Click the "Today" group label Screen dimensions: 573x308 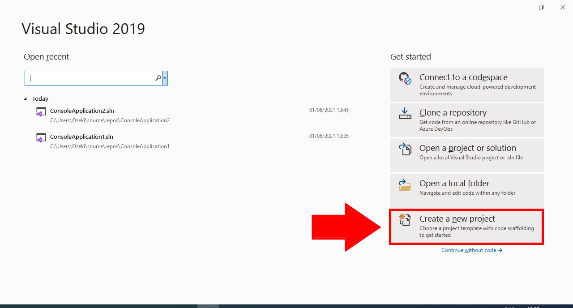(x=40, y=99)
